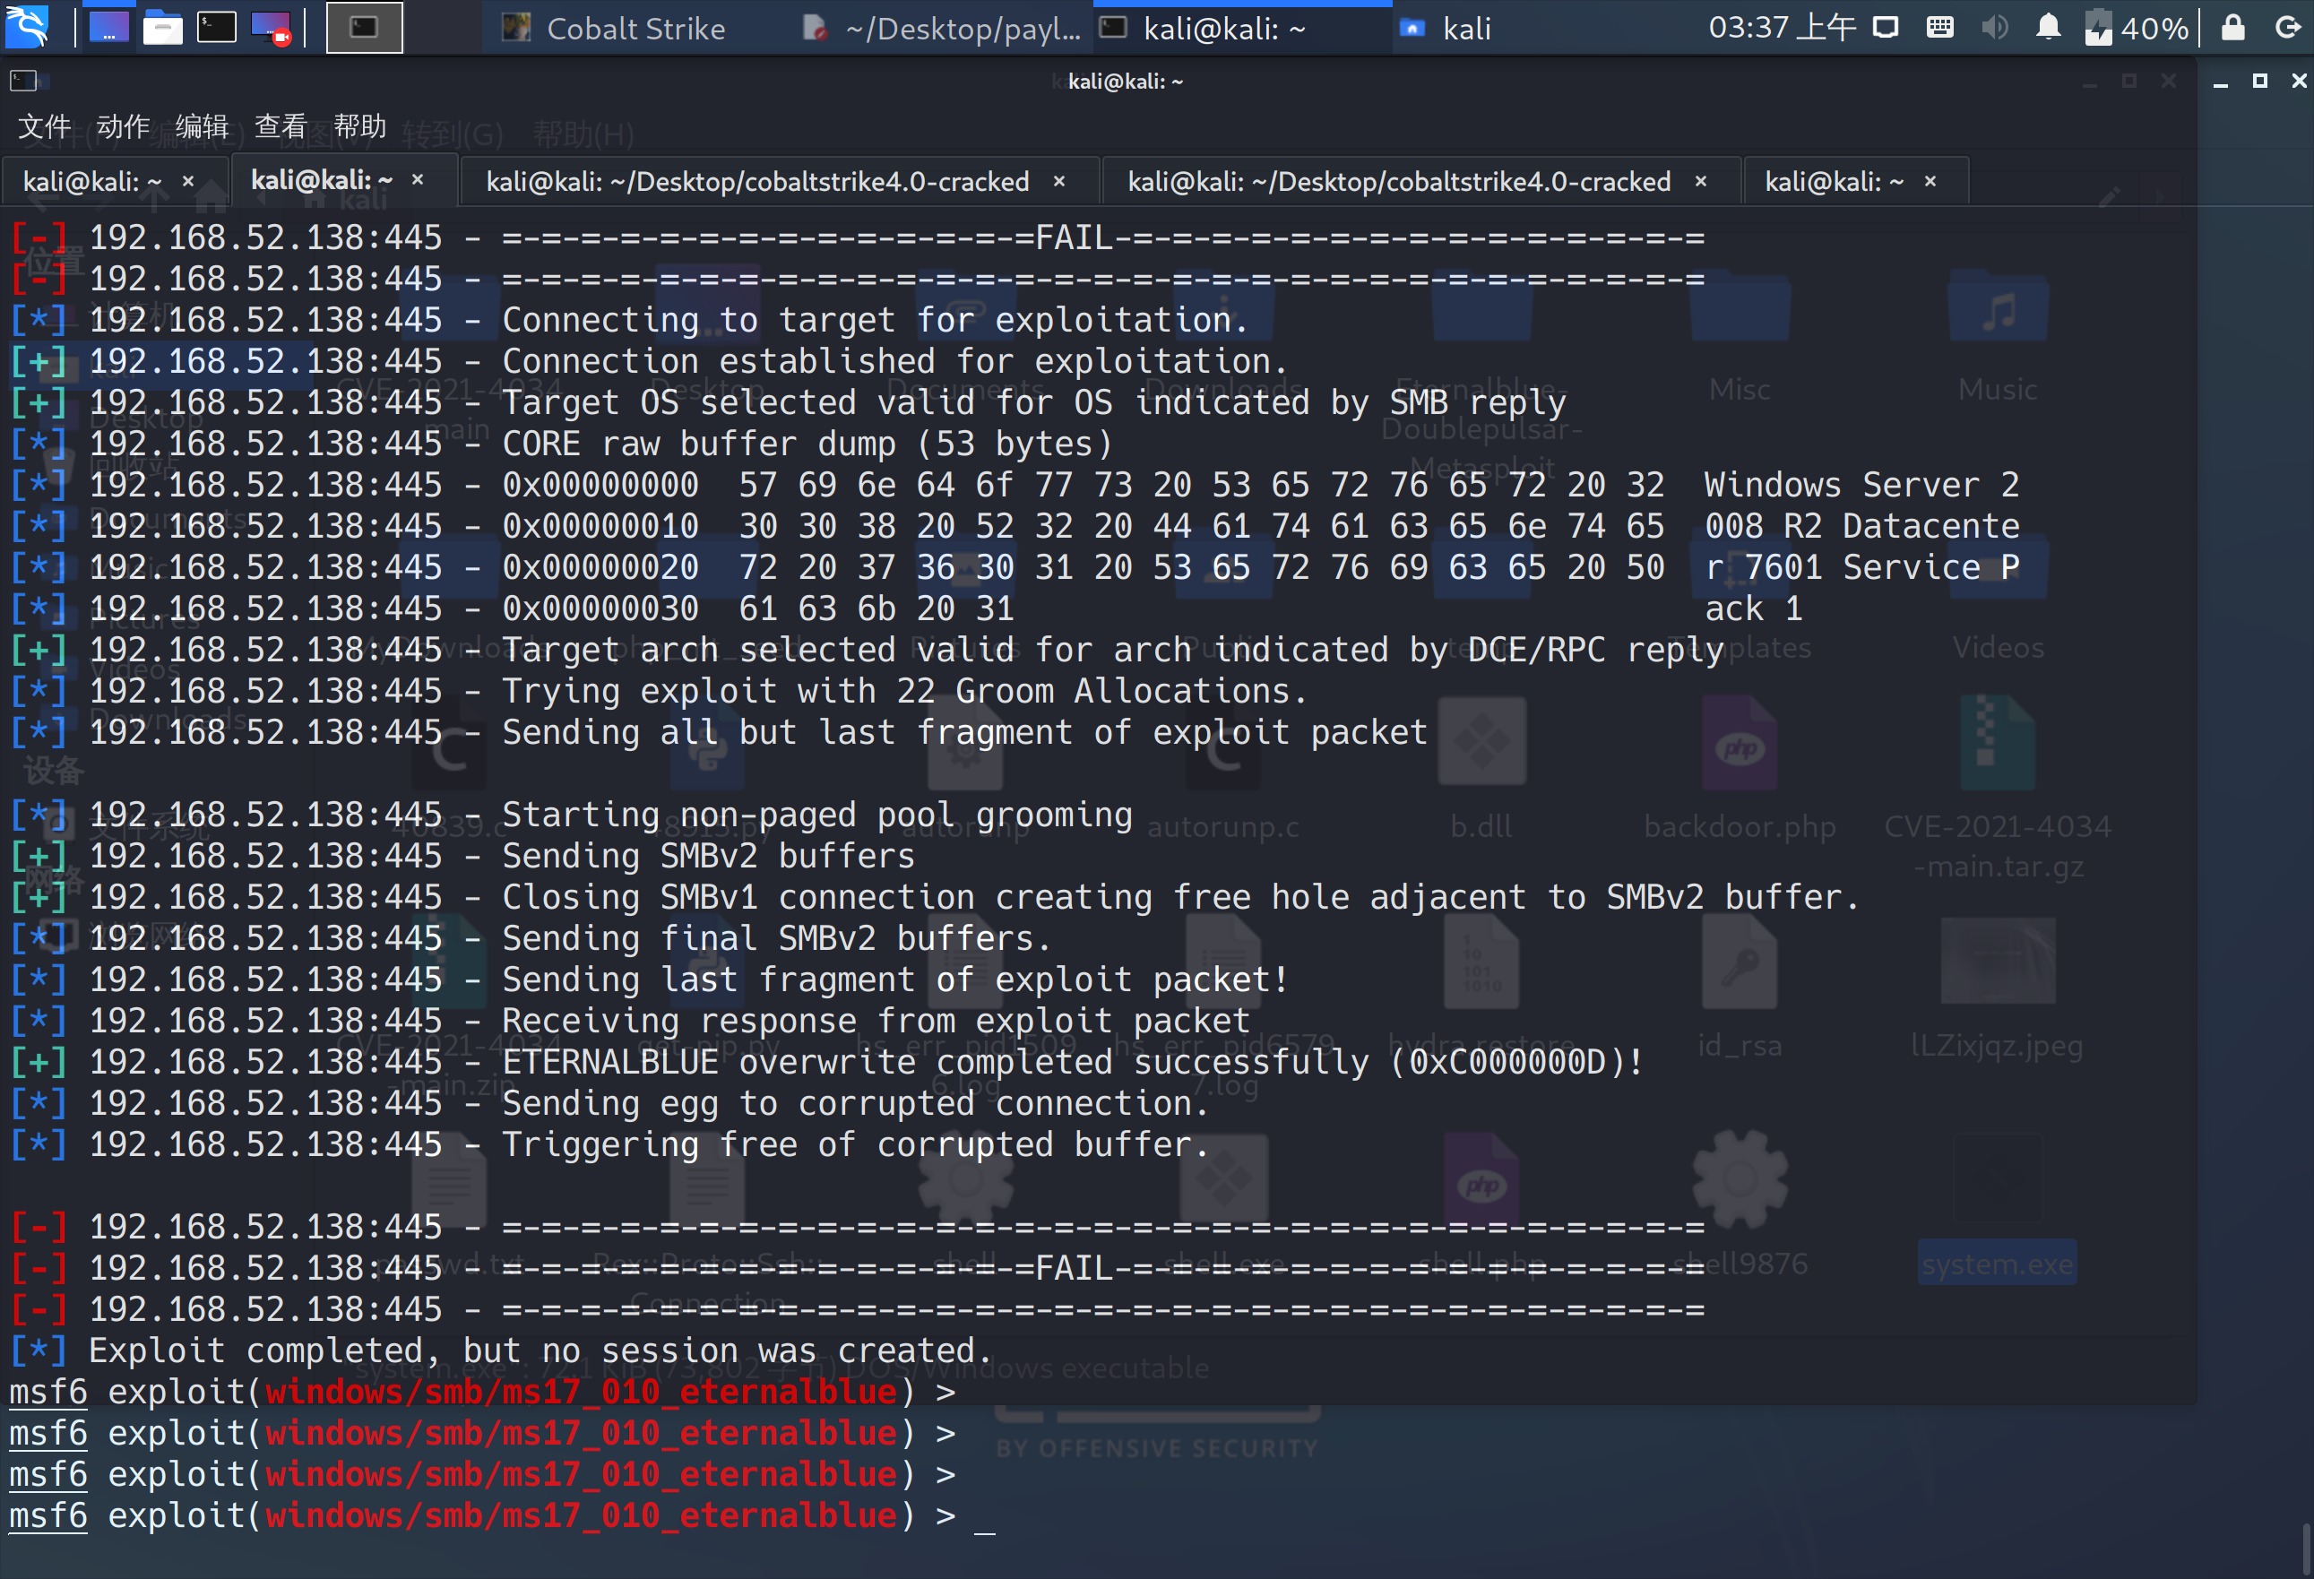The height and width of the screenshot is (1579, 2314).
Task: Open the Kali dragon applications menu
Action: point(28,27)
